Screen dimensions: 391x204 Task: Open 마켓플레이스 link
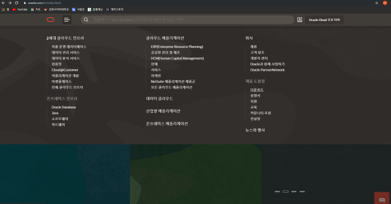pyautogui.click(x=62, y=81)
